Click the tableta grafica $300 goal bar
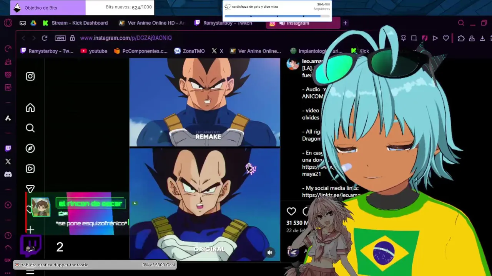Viewport: 492px width, 276px height. pyautogui.click(x=95, y=265)
